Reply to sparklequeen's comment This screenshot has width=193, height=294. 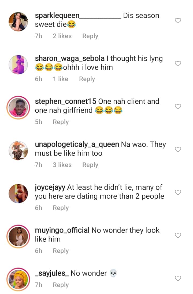coord(90,36)
